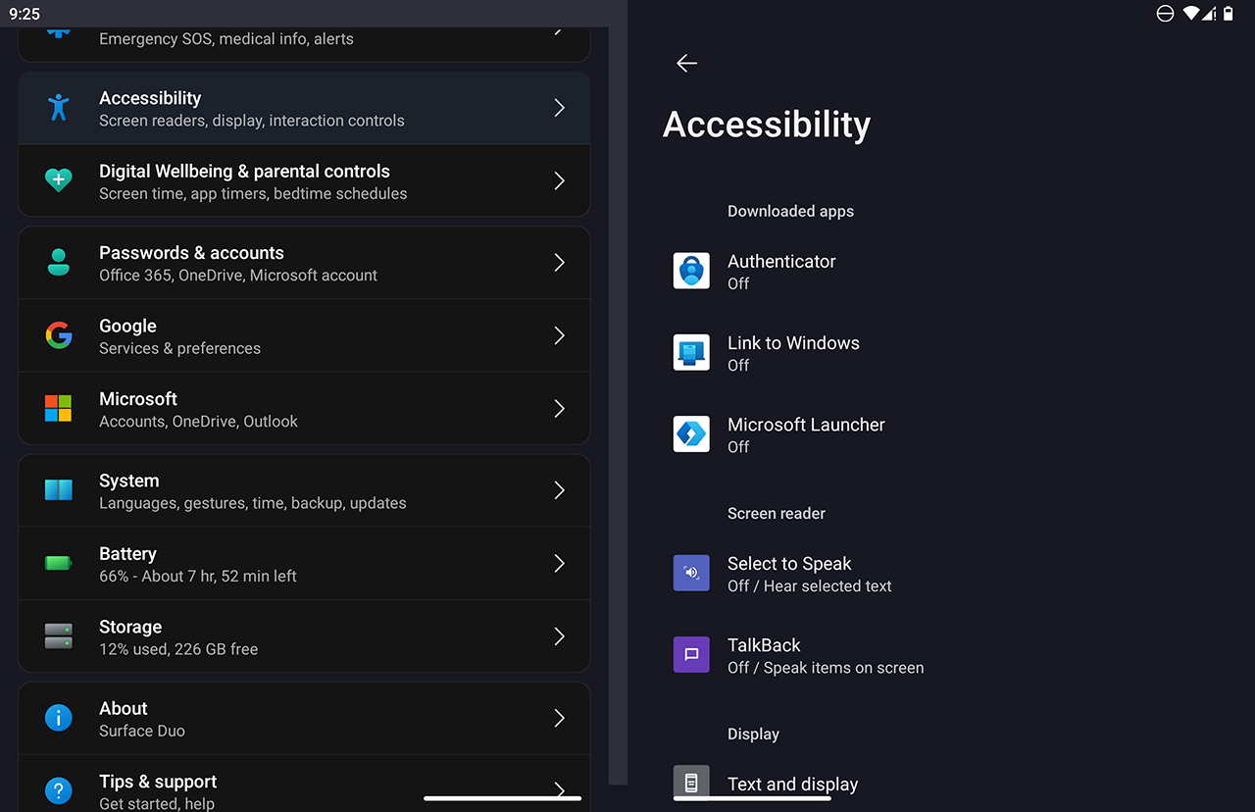The image size is (1255, 812).
Task: Open Text and display settings
Action: (x=941, y=784)
